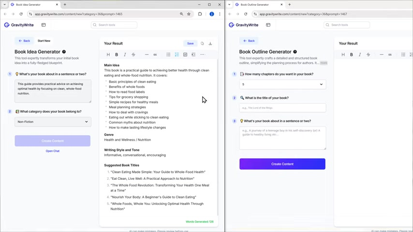Apply numbered list in left editor toolbar
Image resolution: width=413 pixels, height=232 pixels.
pyautogui.click(x=177, y=55)
